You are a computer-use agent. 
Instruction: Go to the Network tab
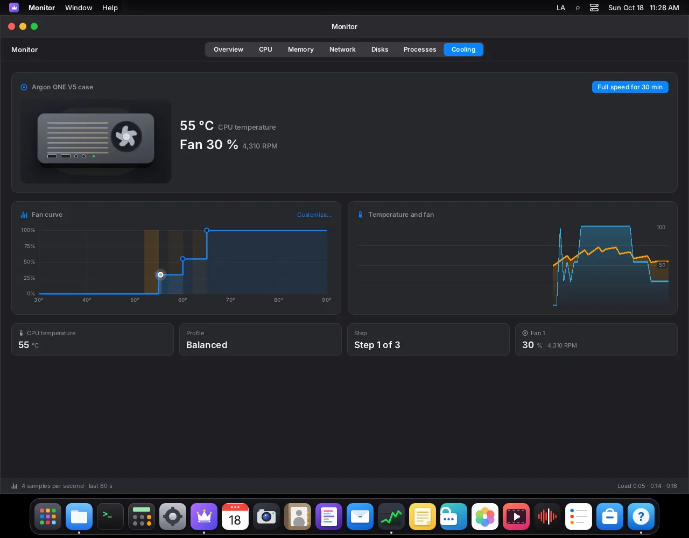tap(342, 49)
